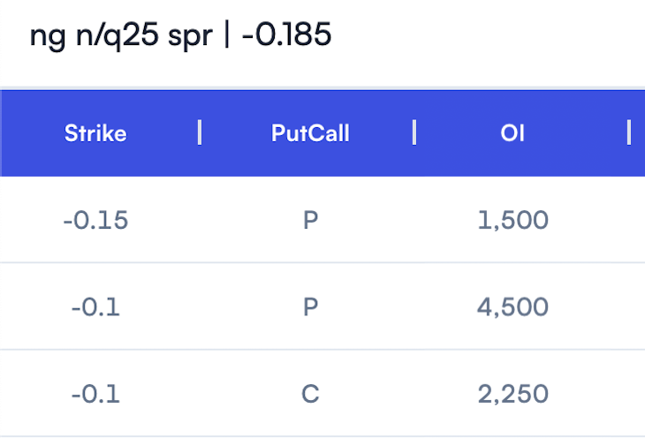Select the P cell in the -0.15 row

(x=310, y=220)
